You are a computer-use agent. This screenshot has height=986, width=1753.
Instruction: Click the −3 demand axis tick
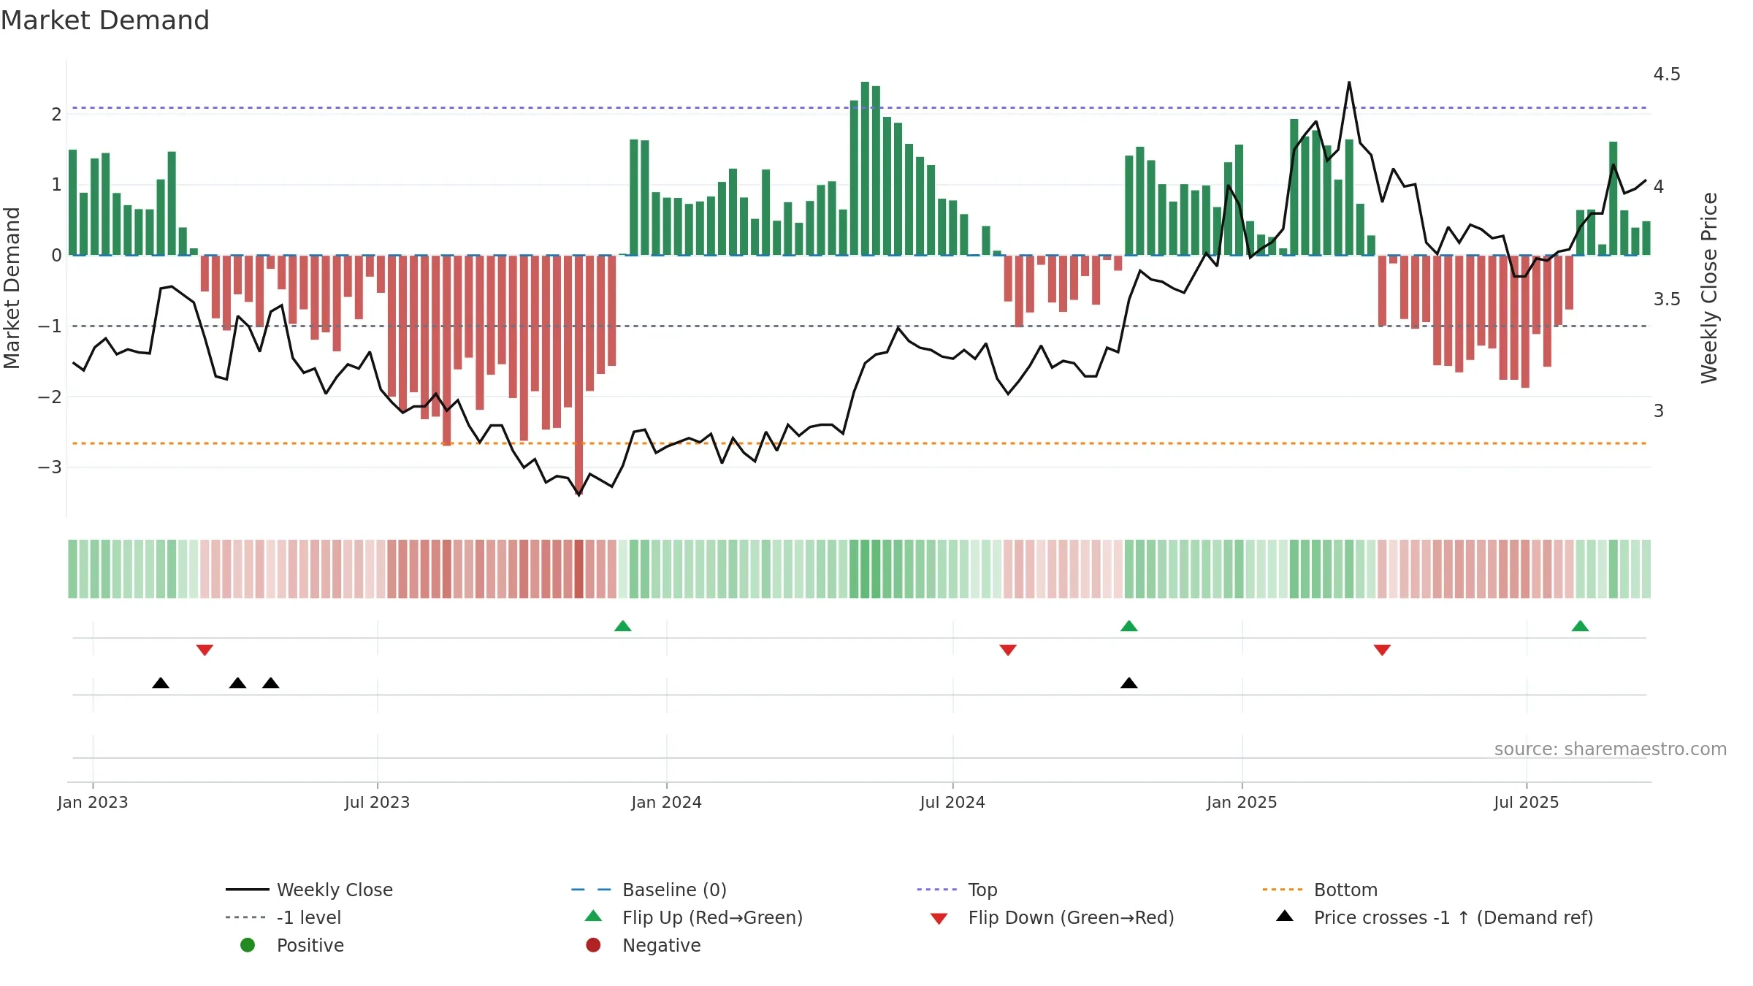[x=50, y=467]
